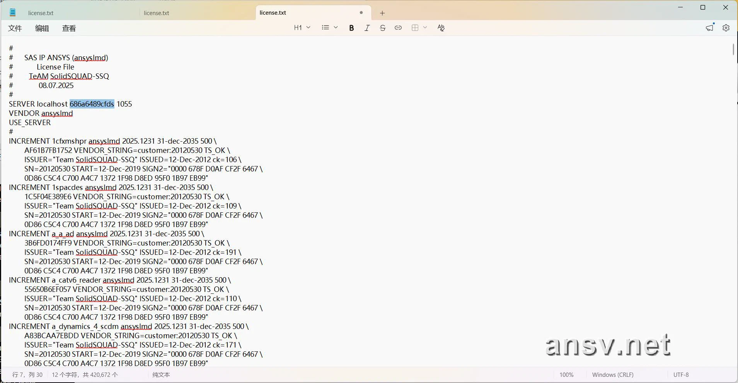Click the key AF61B7FB1752 line
Screen dimensions: 738x383
coord(127,150)
